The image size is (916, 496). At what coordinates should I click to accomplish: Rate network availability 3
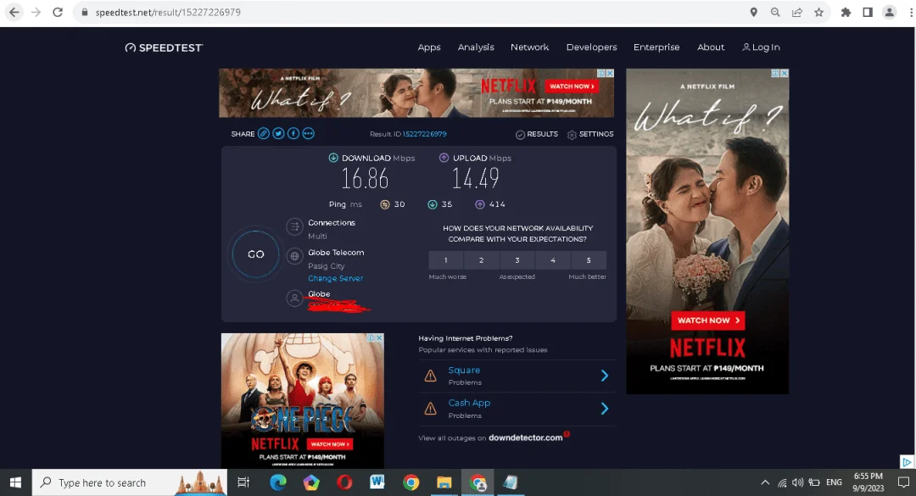[517, 260]
